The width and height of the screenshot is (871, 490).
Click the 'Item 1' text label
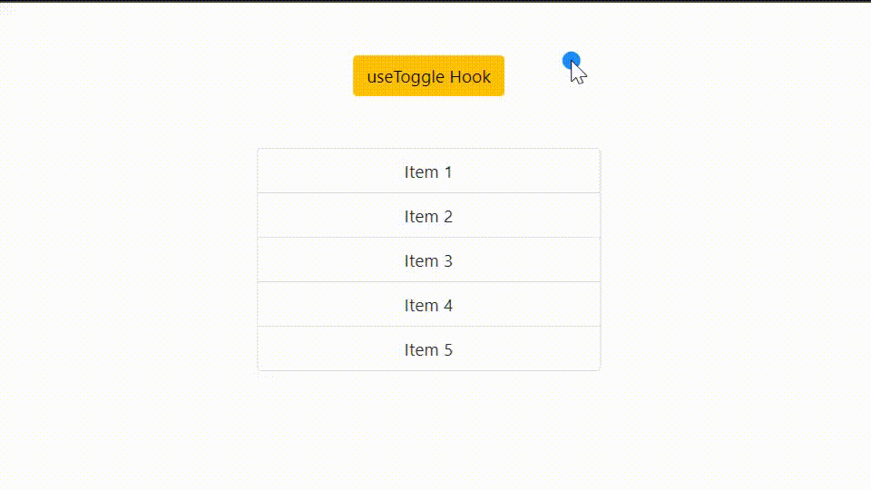click(x=428, y=171)
